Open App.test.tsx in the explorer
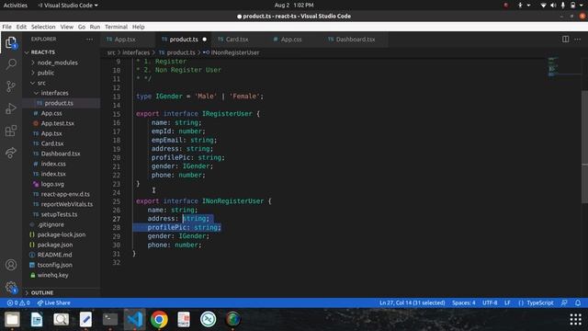The width and height of the screenshot is (588, 331). [x=57, y=123]
